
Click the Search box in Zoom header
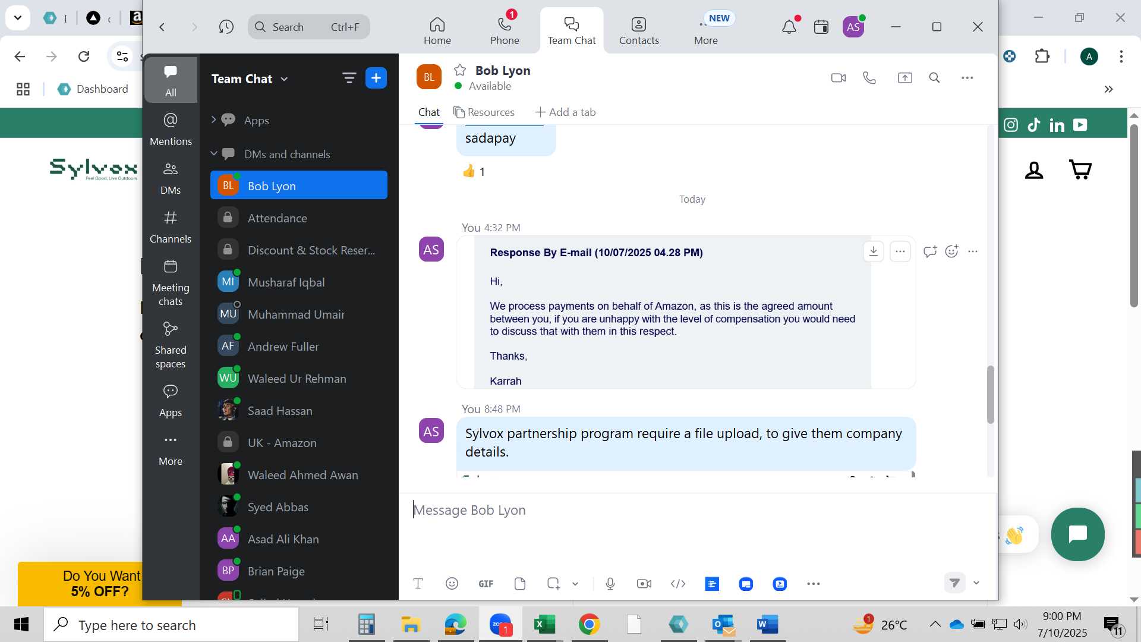[308, 27]
